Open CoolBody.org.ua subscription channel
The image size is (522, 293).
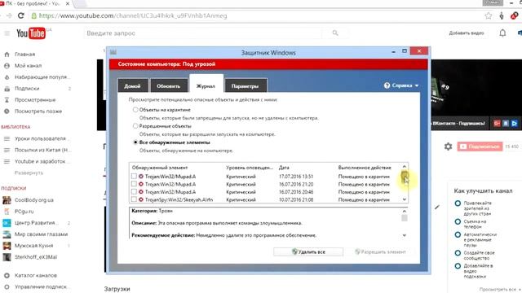(x=34, y=200)
